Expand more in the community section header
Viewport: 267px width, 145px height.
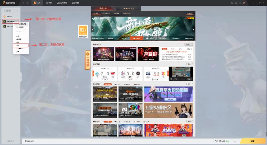coord(189,84)
